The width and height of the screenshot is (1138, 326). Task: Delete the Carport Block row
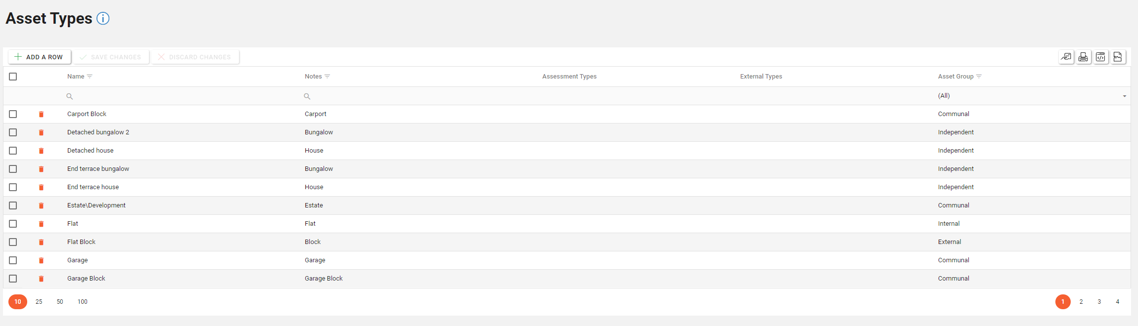pyautogui.click(x=41, y=115)
